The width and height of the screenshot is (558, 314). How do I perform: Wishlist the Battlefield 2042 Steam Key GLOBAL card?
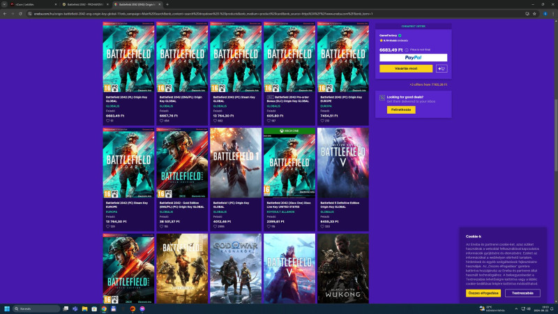(x=216, y=121)
